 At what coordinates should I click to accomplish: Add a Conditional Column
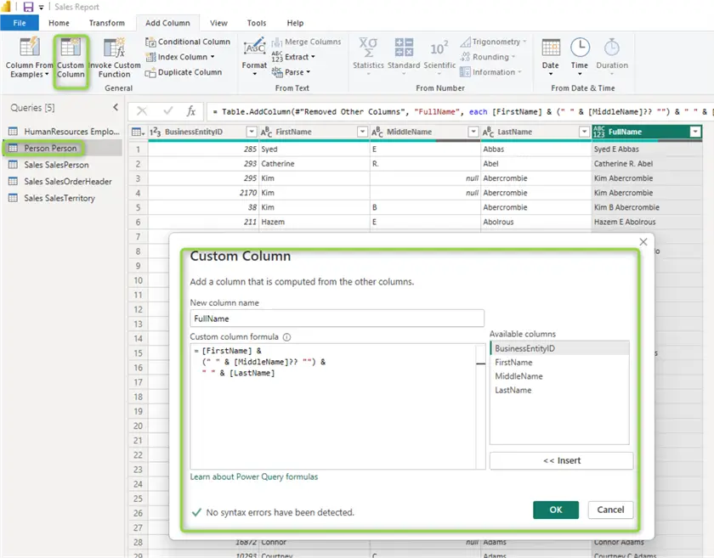188,42
